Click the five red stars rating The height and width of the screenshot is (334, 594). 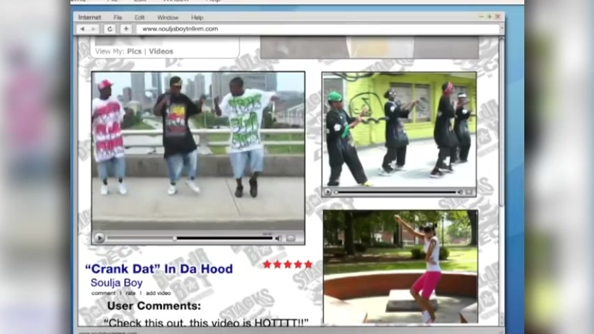[x=288, y=264]
